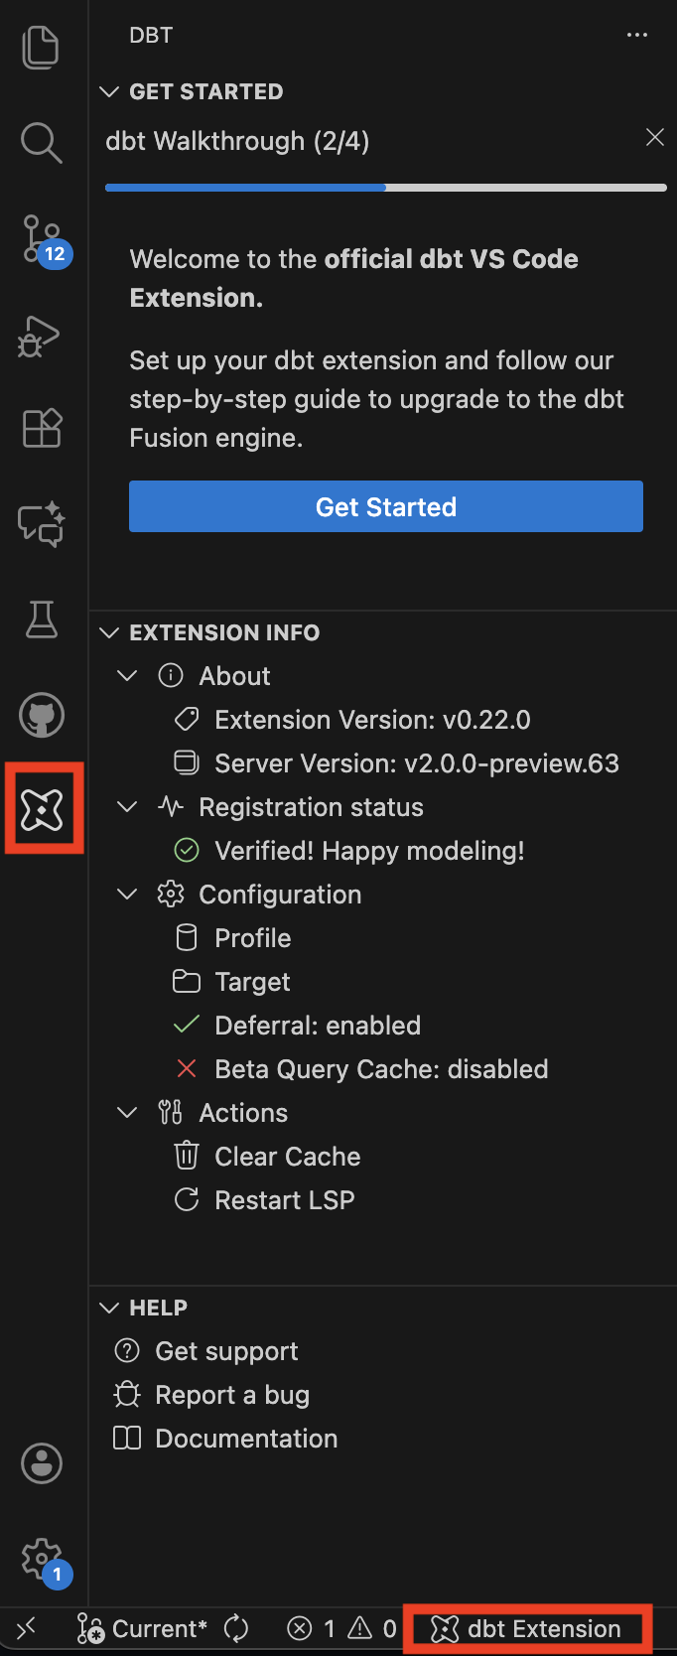This screenshot has width=677, height=1656.
Task: Open Source Control showing 12 pending changes
Action: [x=41, y=238]
